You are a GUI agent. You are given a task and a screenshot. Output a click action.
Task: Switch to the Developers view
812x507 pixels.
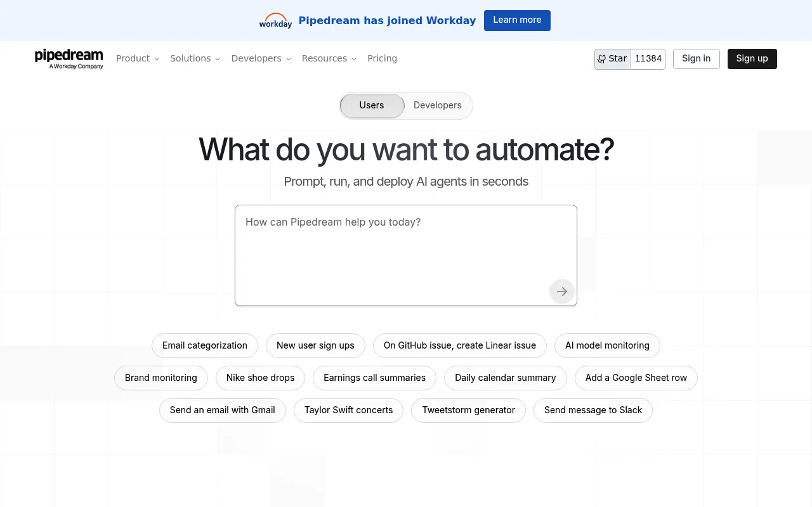[438, 106]
